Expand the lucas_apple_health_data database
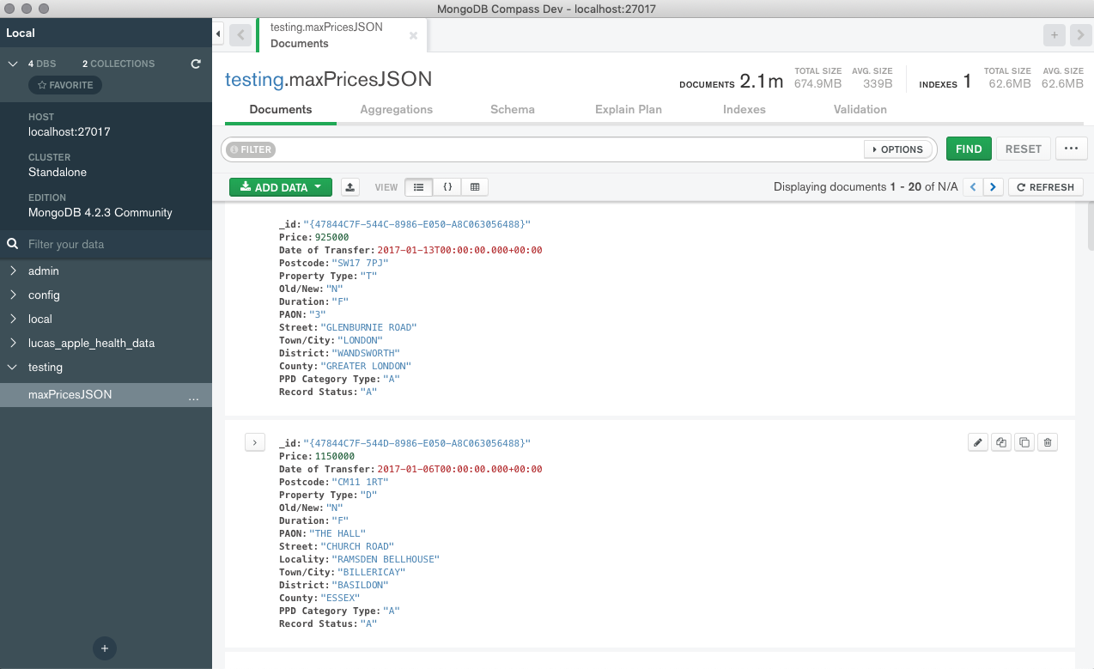Screen dimensions: 1094x669 [13, 343]
